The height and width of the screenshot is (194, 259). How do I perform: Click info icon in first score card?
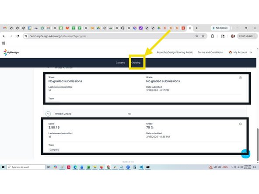[x=240, y=77]
